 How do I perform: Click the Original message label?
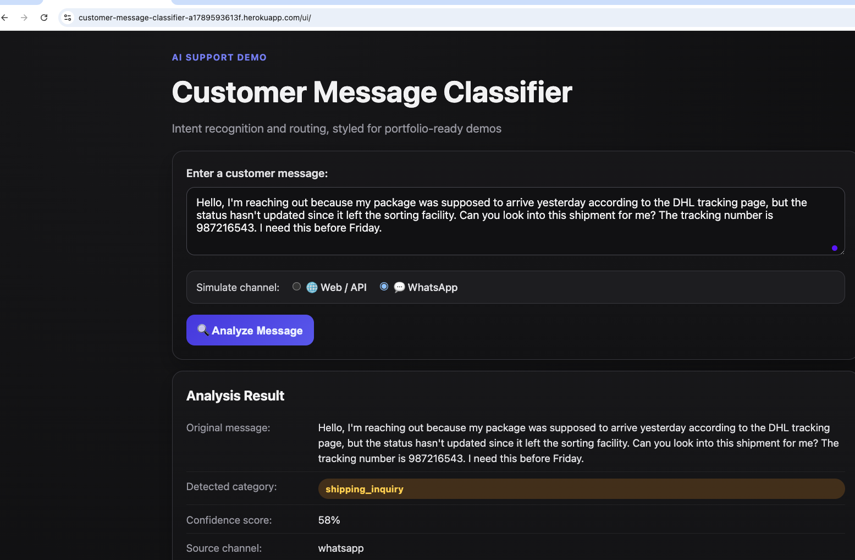(x=228, y=428)
